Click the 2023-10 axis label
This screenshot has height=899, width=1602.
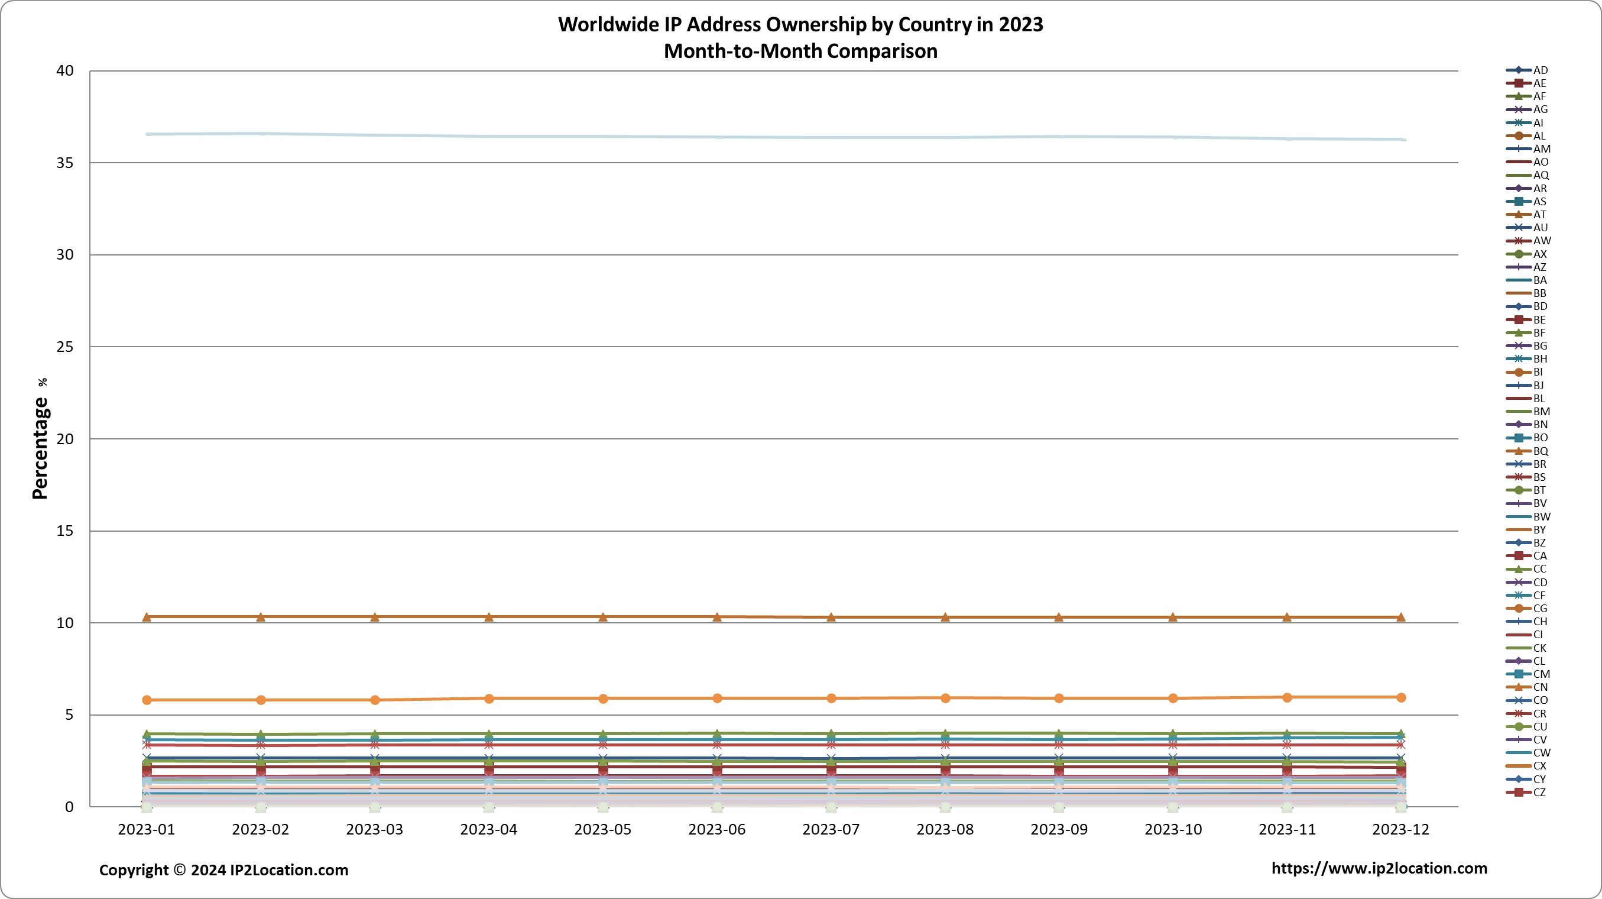(1173, 829)
